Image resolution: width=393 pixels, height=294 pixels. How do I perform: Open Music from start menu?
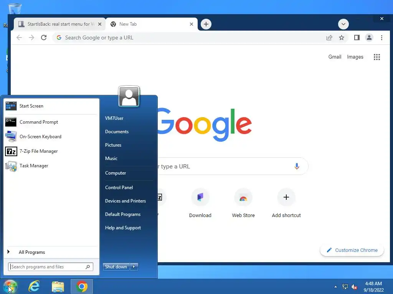tap(111, 158)
